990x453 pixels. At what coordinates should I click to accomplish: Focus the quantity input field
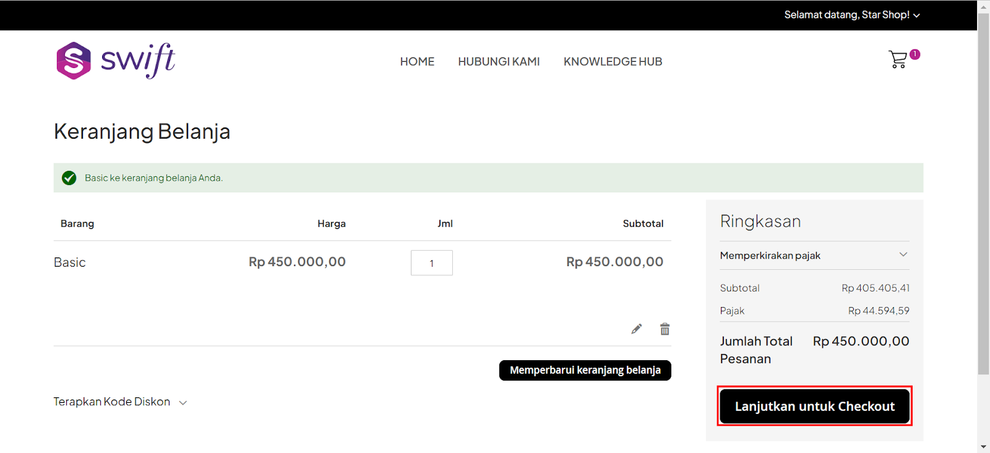click(x=432, y=263)
